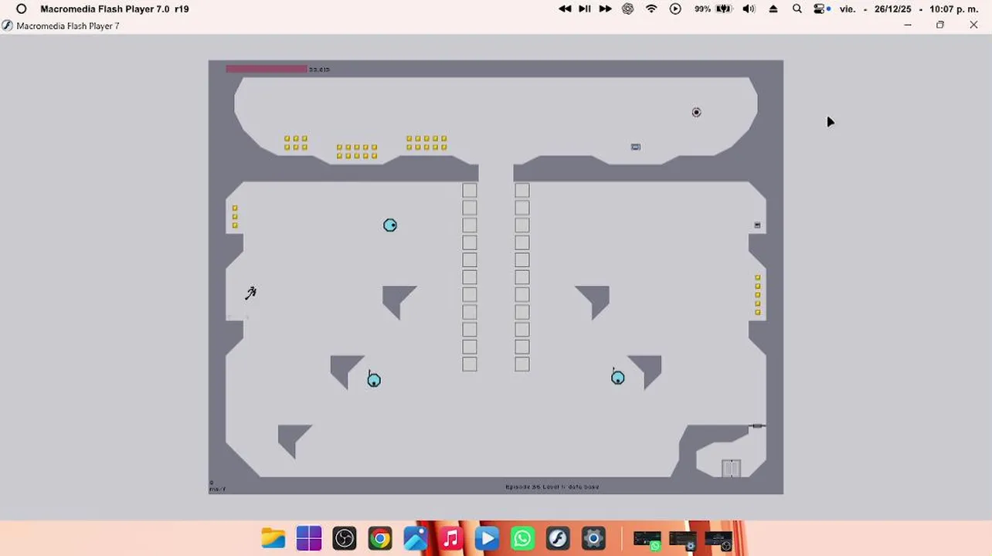The width and height of the screenshot is (992, 556).
Task: Click the Flash icon in the window title bar
Action: (8, 25)
